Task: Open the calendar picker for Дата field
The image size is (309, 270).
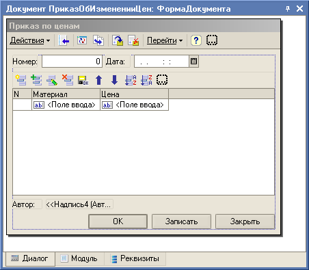Action: (194, 62)
